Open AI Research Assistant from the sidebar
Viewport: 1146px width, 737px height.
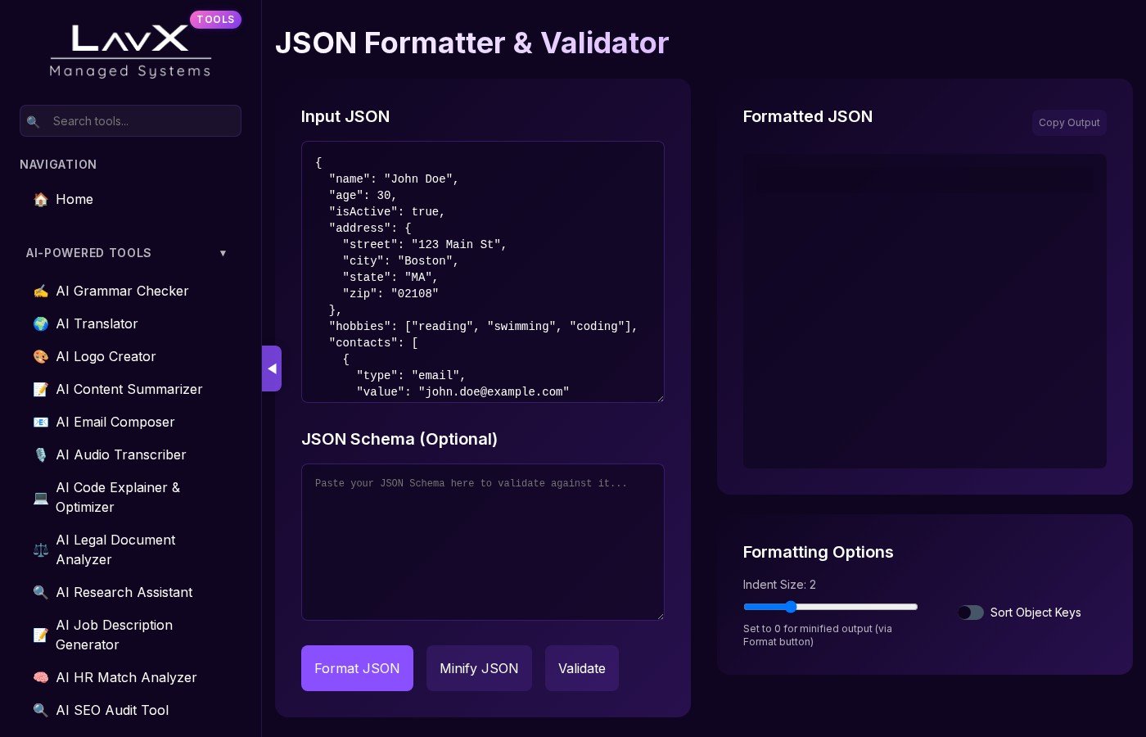[x=124, y=593]
